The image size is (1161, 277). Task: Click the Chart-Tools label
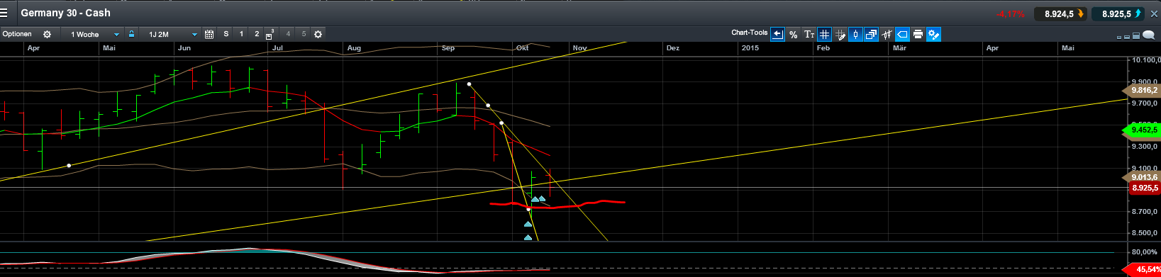tap(750, 33)
